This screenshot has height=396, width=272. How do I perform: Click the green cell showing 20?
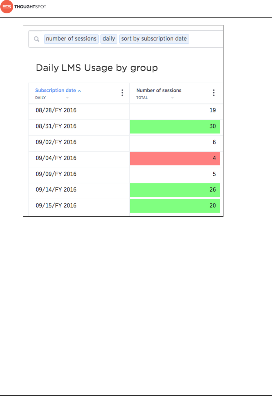(x=175, y=206)
